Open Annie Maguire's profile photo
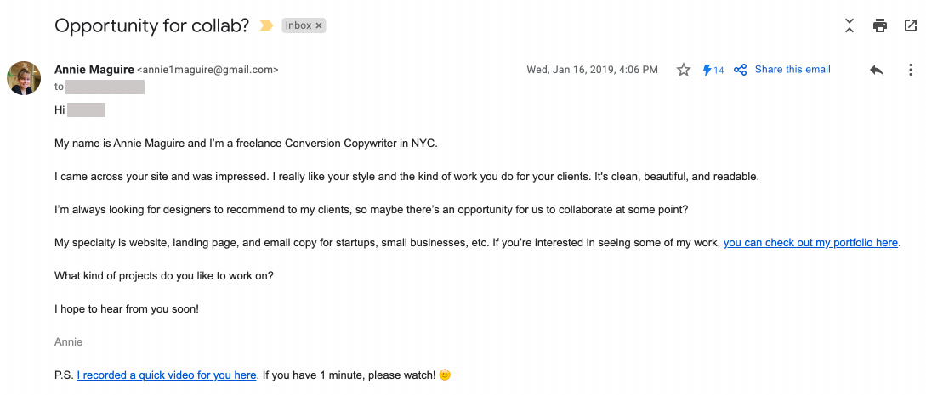Viewport: 926px width, 395px height. pos(24,78)
